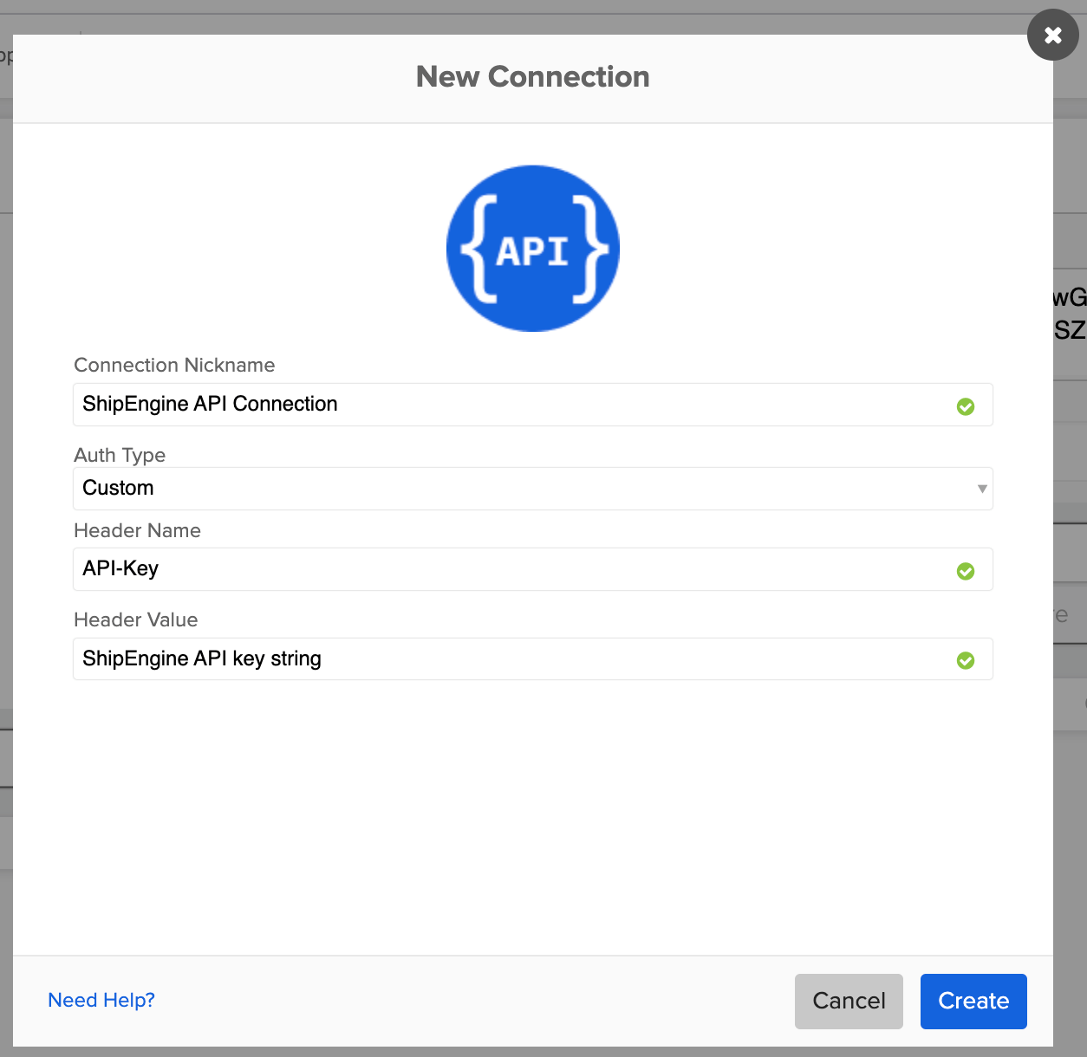
Task: Click the blue API logo icon
Action: [x=533, y=249]
